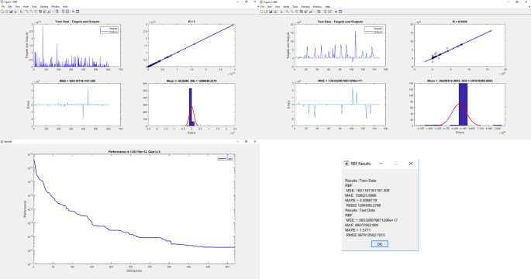
Task: Open View menu in Figure 1 window
Action: [18, 6]
